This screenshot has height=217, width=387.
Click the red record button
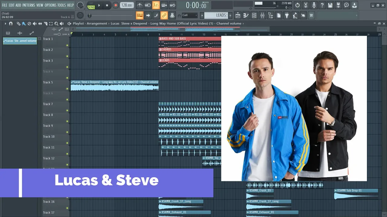[x=115, y=5]
